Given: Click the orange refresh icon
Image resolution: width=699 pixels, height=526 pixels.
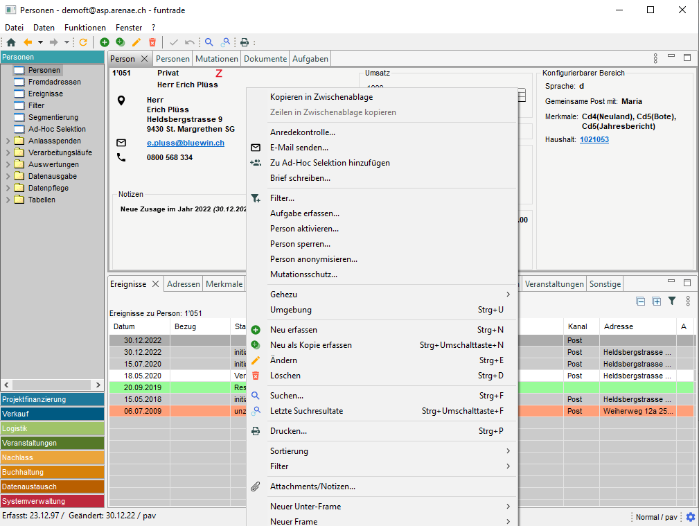Looking at the screenshot, I should pos(83,42).
